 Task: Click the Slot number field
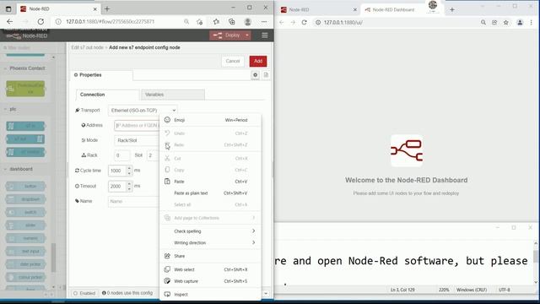(x=154, y=155)
